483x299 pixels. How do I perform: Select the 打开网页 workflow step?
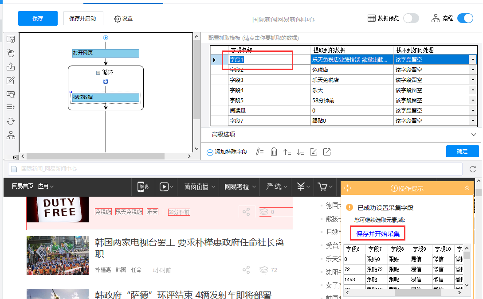coord(106,53)
